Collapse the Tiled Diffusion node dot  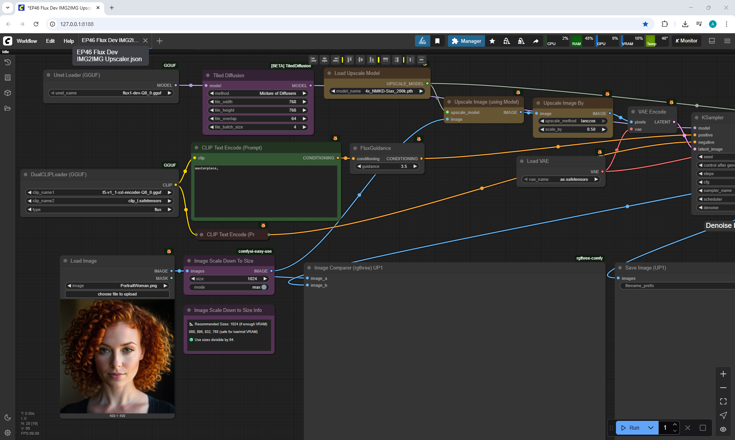point(208,75)
